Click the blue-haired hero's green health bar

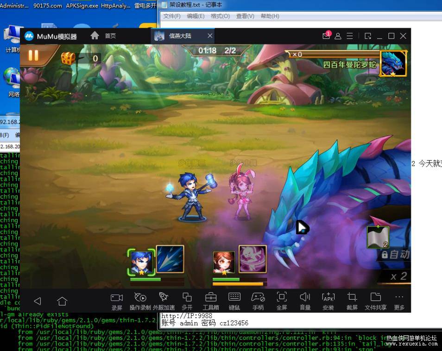pos(157,280)
